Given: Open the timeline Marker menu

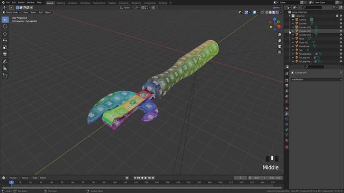Looking at the screenshot, I should [x=43, y=178].
